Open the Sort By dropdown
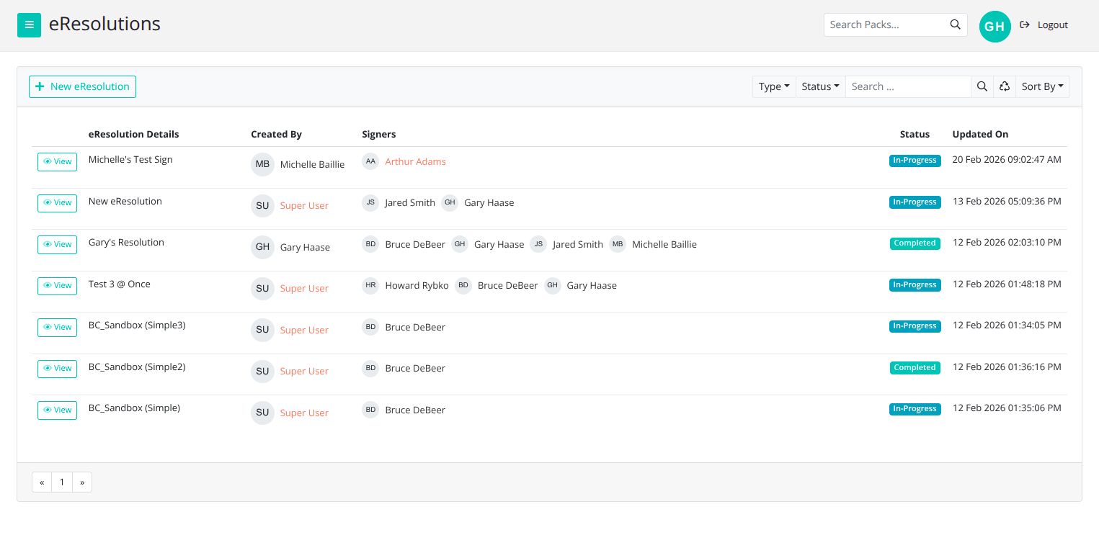Image resolution: width=1099 pixels, height=535 pixels. click(1042, 86)
